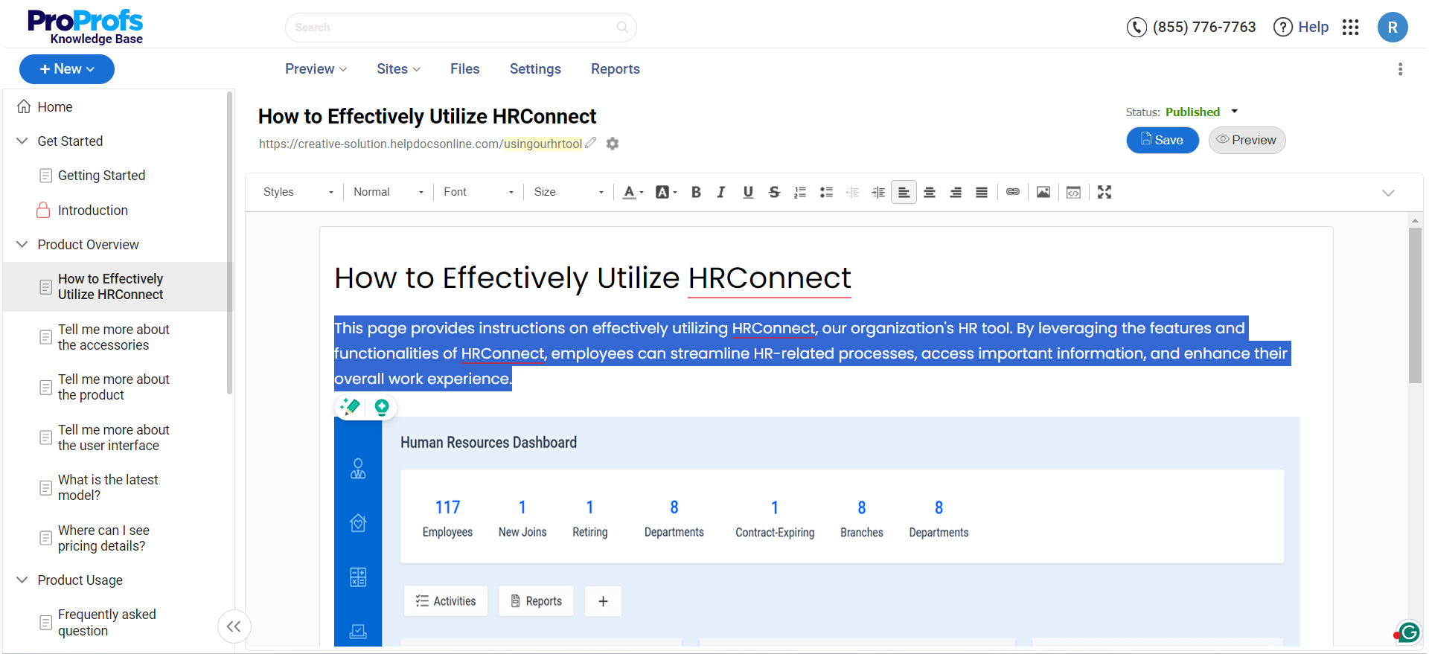Justify the text

(x=982, y=192)
